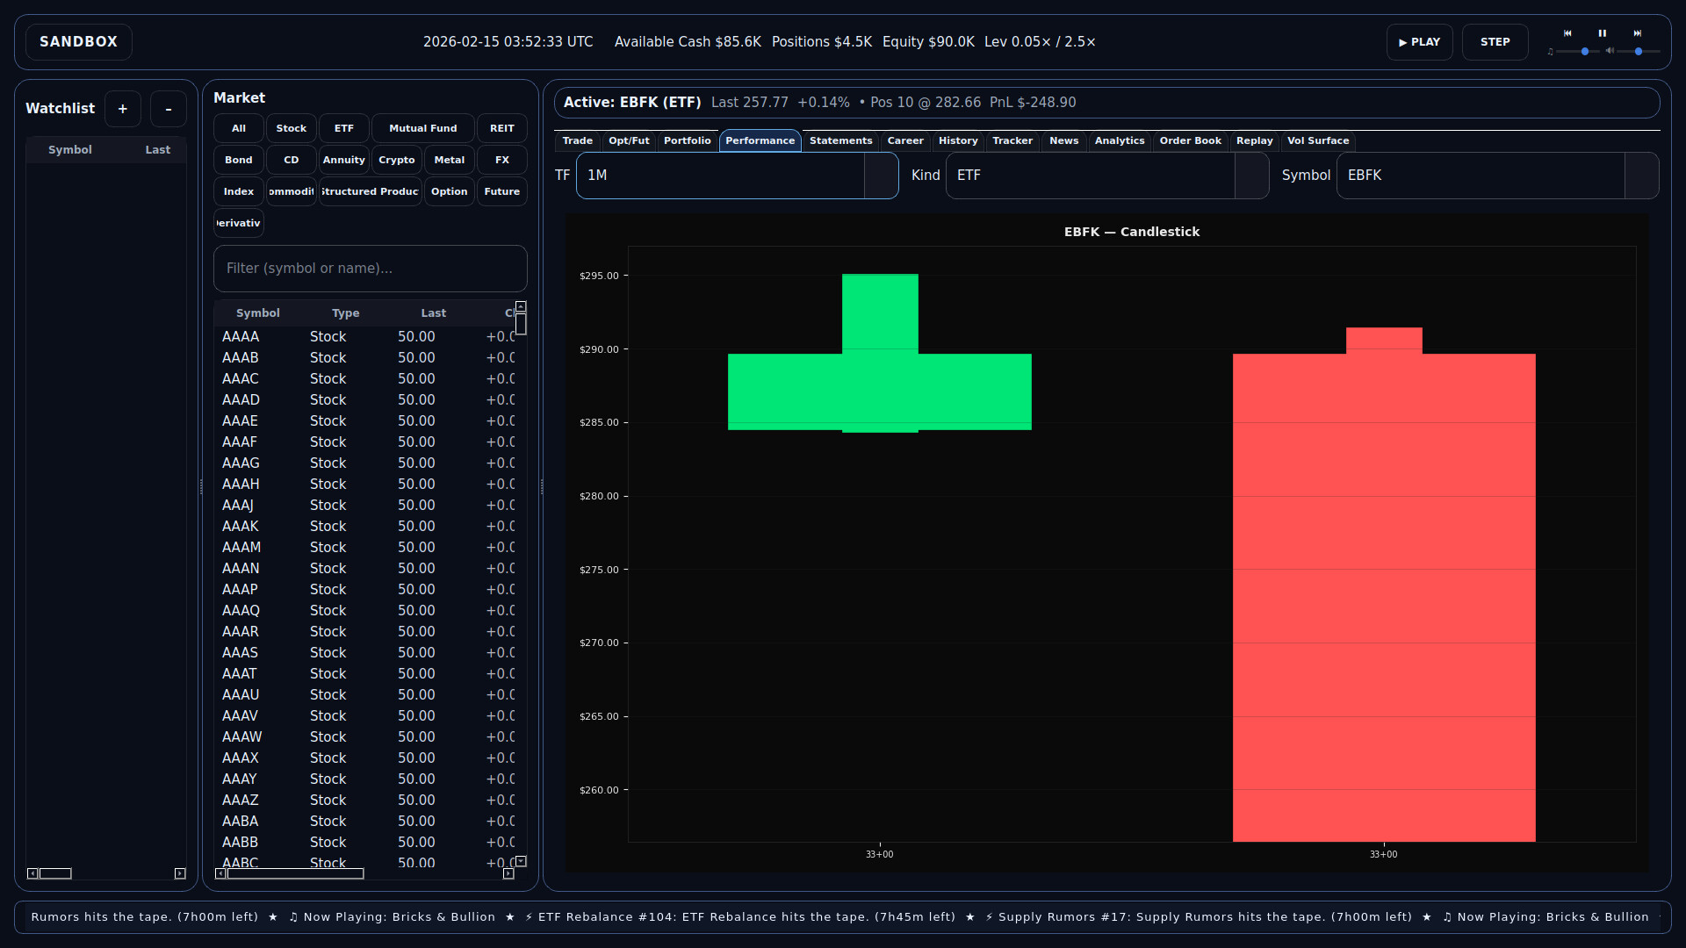Viewport: 1686px width, 948px height.
Task: Click the music note icon near the sliders
Action: click(x=1551, y=52)
